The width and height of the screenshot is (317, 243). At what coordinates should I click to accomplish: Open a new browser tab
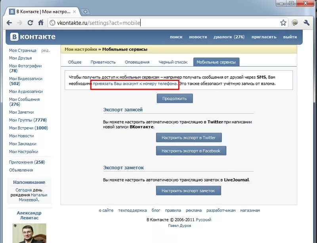85,12
